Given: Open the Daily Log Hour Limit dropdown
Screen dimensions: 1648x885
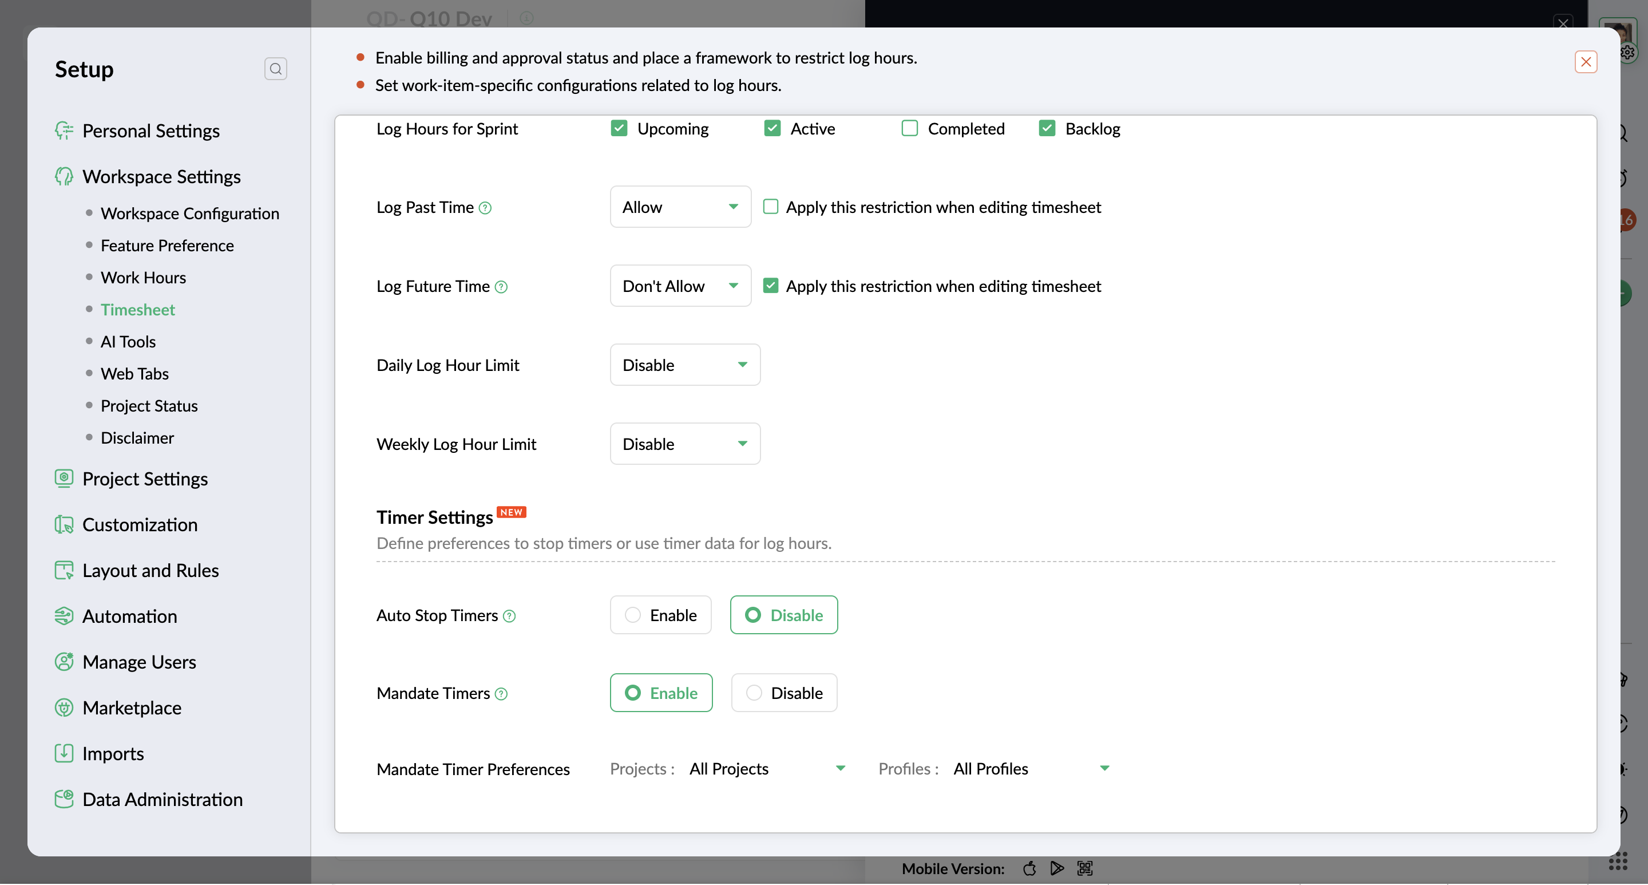Looking at the screenshot, I should click(x=684, y=365).
